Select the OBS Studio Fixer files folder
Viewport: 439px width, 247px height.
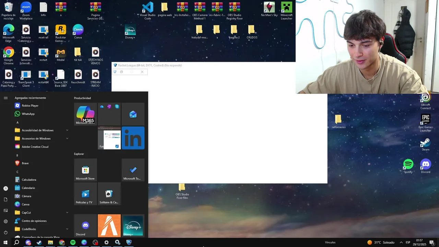[x=182, y=191]
